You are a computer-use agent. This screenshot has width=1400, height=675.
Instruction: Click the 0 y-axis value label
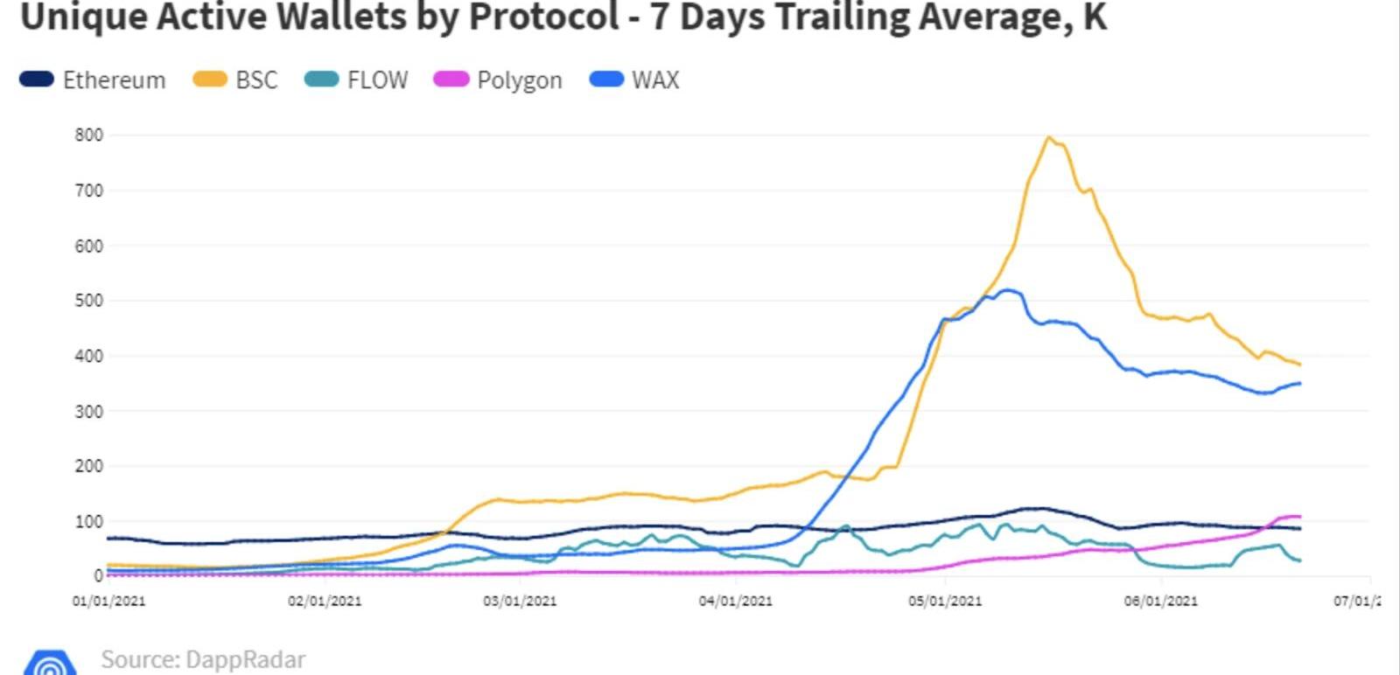98,575
